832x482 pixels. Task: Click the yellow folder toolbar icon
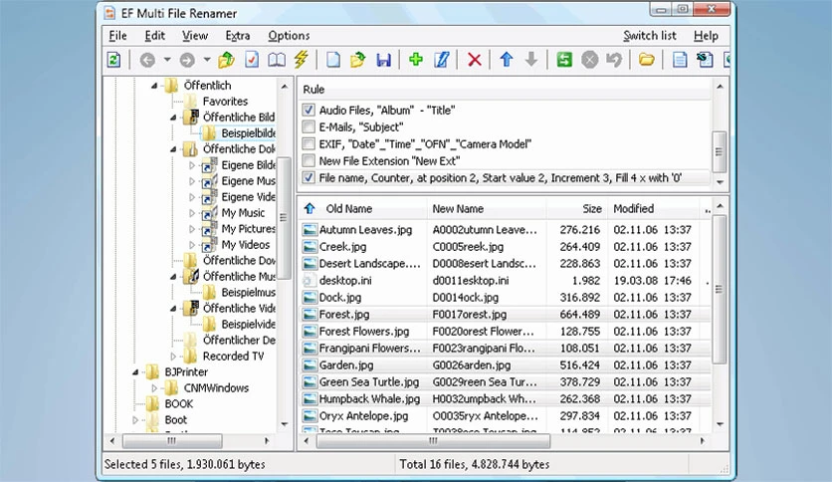tap(646, 60)
